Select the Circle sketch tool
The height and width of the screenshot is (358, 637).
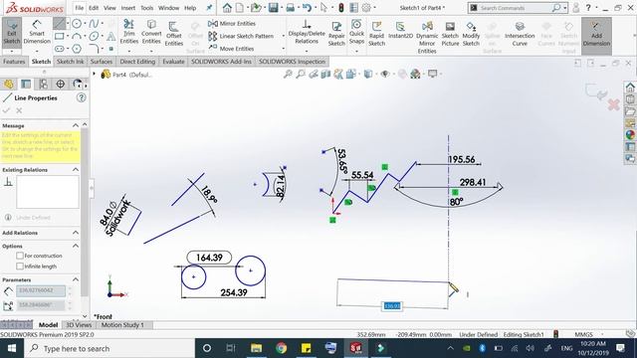(77, 24)
